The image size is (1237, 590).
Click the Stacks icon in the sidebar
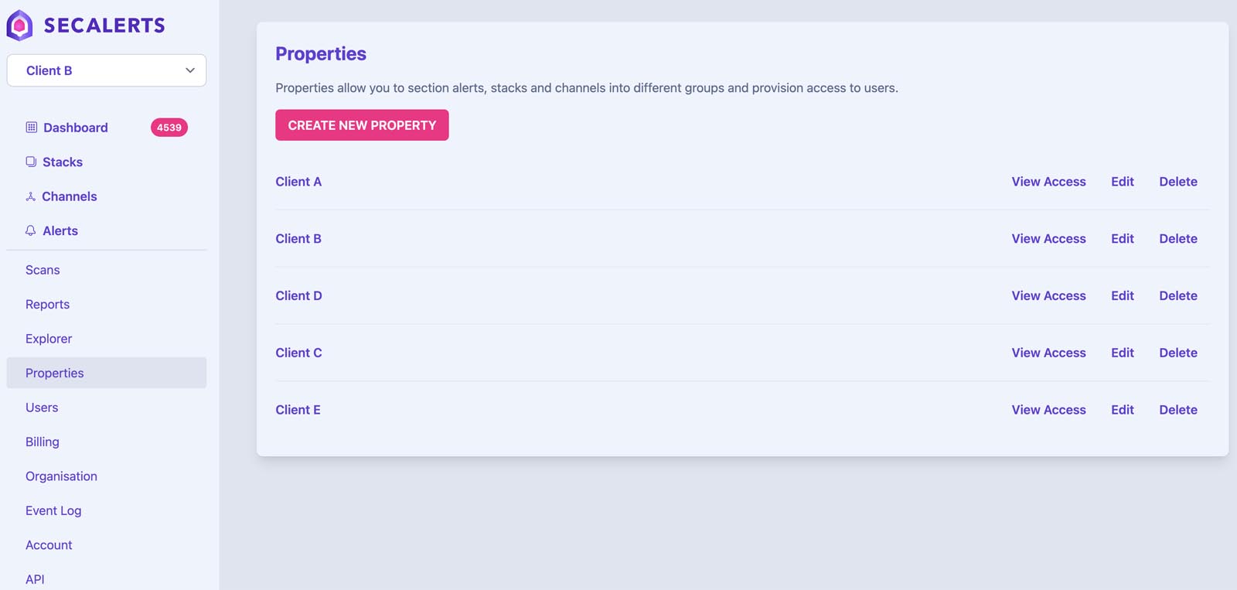point(31,162)
